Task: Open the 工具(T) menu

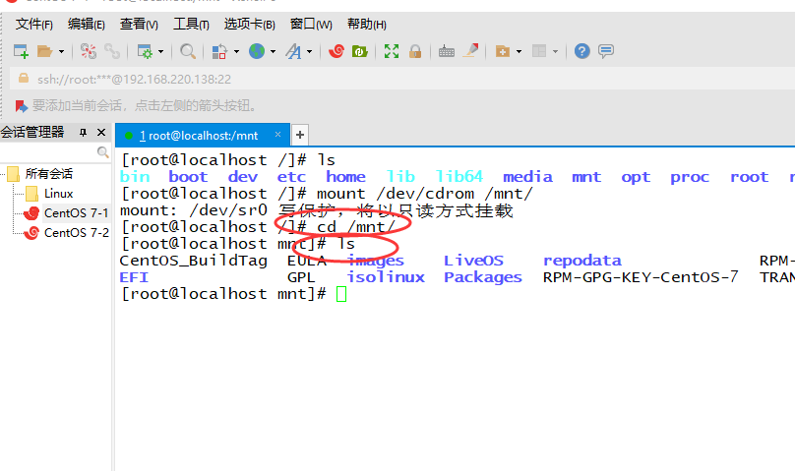Action: (x=191, y=24)
